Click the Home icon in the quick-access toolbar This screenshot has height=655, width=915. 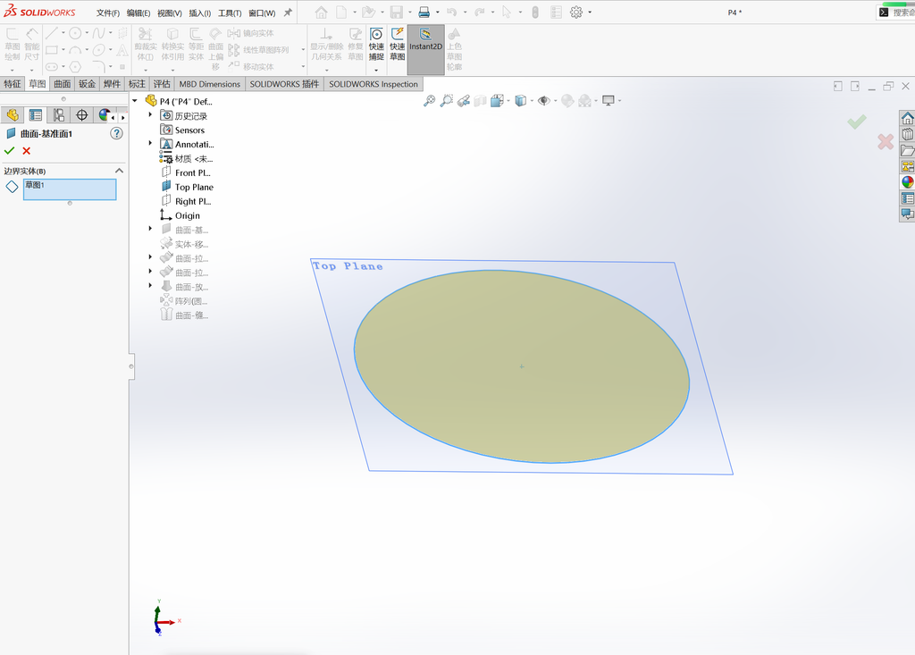click(x=321, y=13)
